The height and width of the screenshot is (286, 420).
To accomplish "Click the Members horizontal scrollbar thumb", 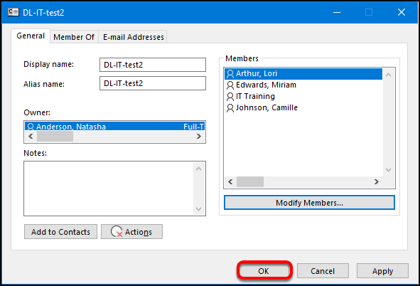I will click(250, 181).
